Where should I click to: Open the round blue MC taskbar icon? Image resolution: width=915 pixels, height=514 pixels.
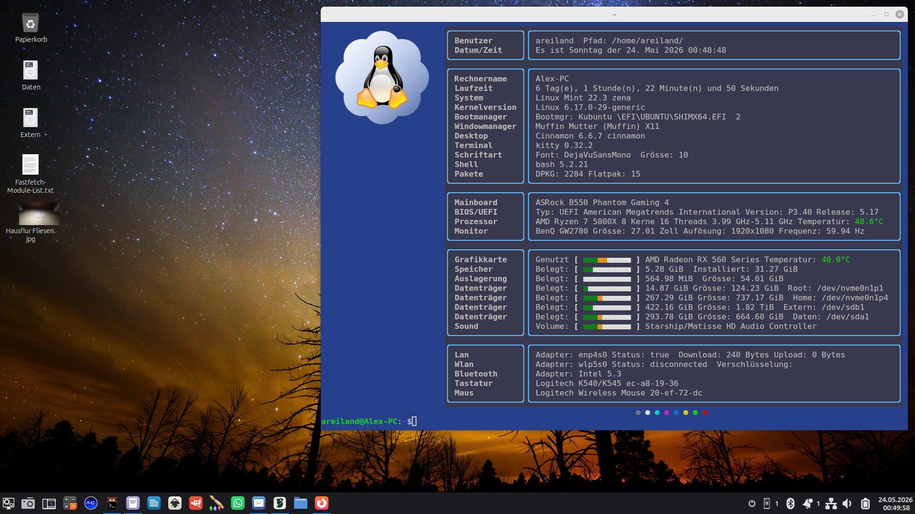pos(91,503)
